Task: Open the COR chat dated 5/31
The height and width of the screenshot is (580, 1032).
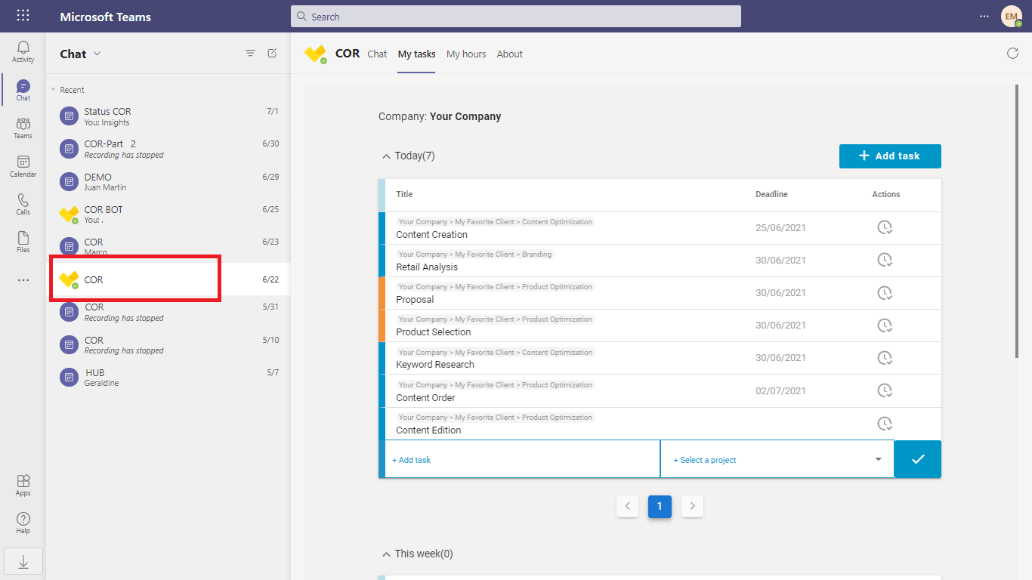Action: 168,312
